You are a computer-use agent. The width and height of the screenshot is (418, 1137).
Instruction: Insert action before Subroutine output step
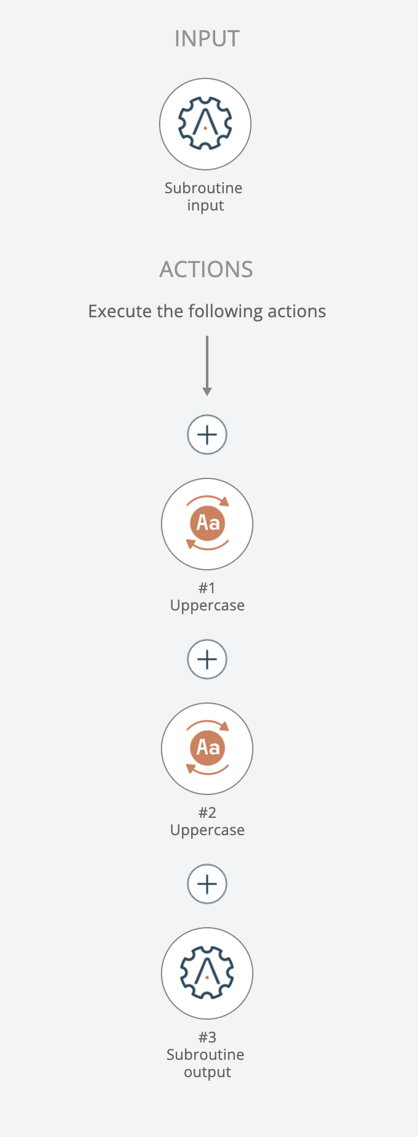(x=207, y=884)
